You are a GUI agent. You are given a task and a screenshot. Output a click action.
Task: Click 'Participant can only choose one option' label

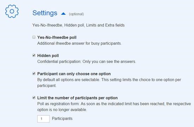coord(74,74)
